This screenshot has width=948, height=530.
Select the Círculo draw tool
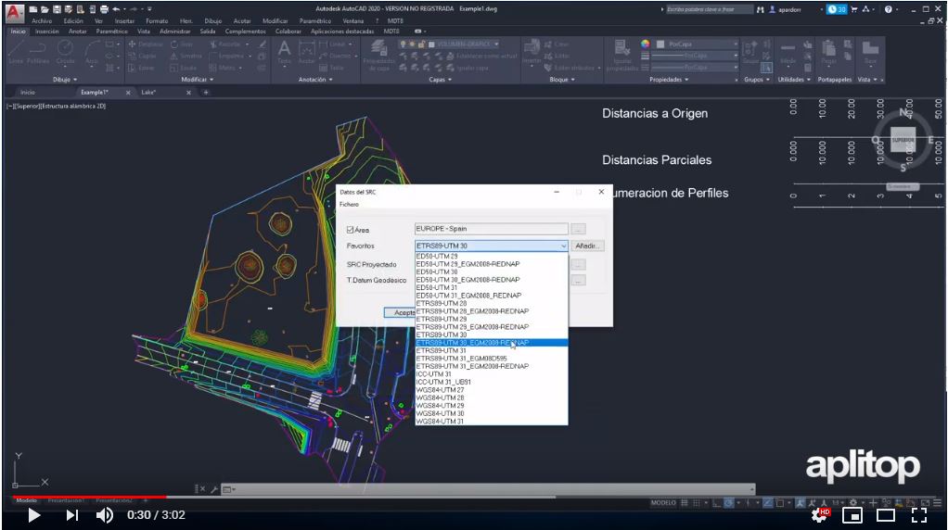pos(65,49)
